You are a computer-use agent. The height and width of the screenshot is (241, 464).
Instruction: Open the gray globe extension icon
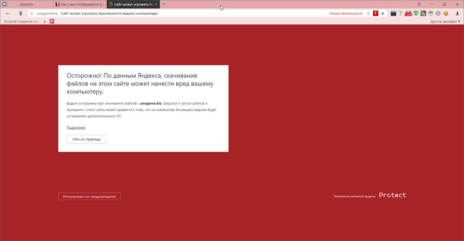pyautogui.click(x=438, y=13)
